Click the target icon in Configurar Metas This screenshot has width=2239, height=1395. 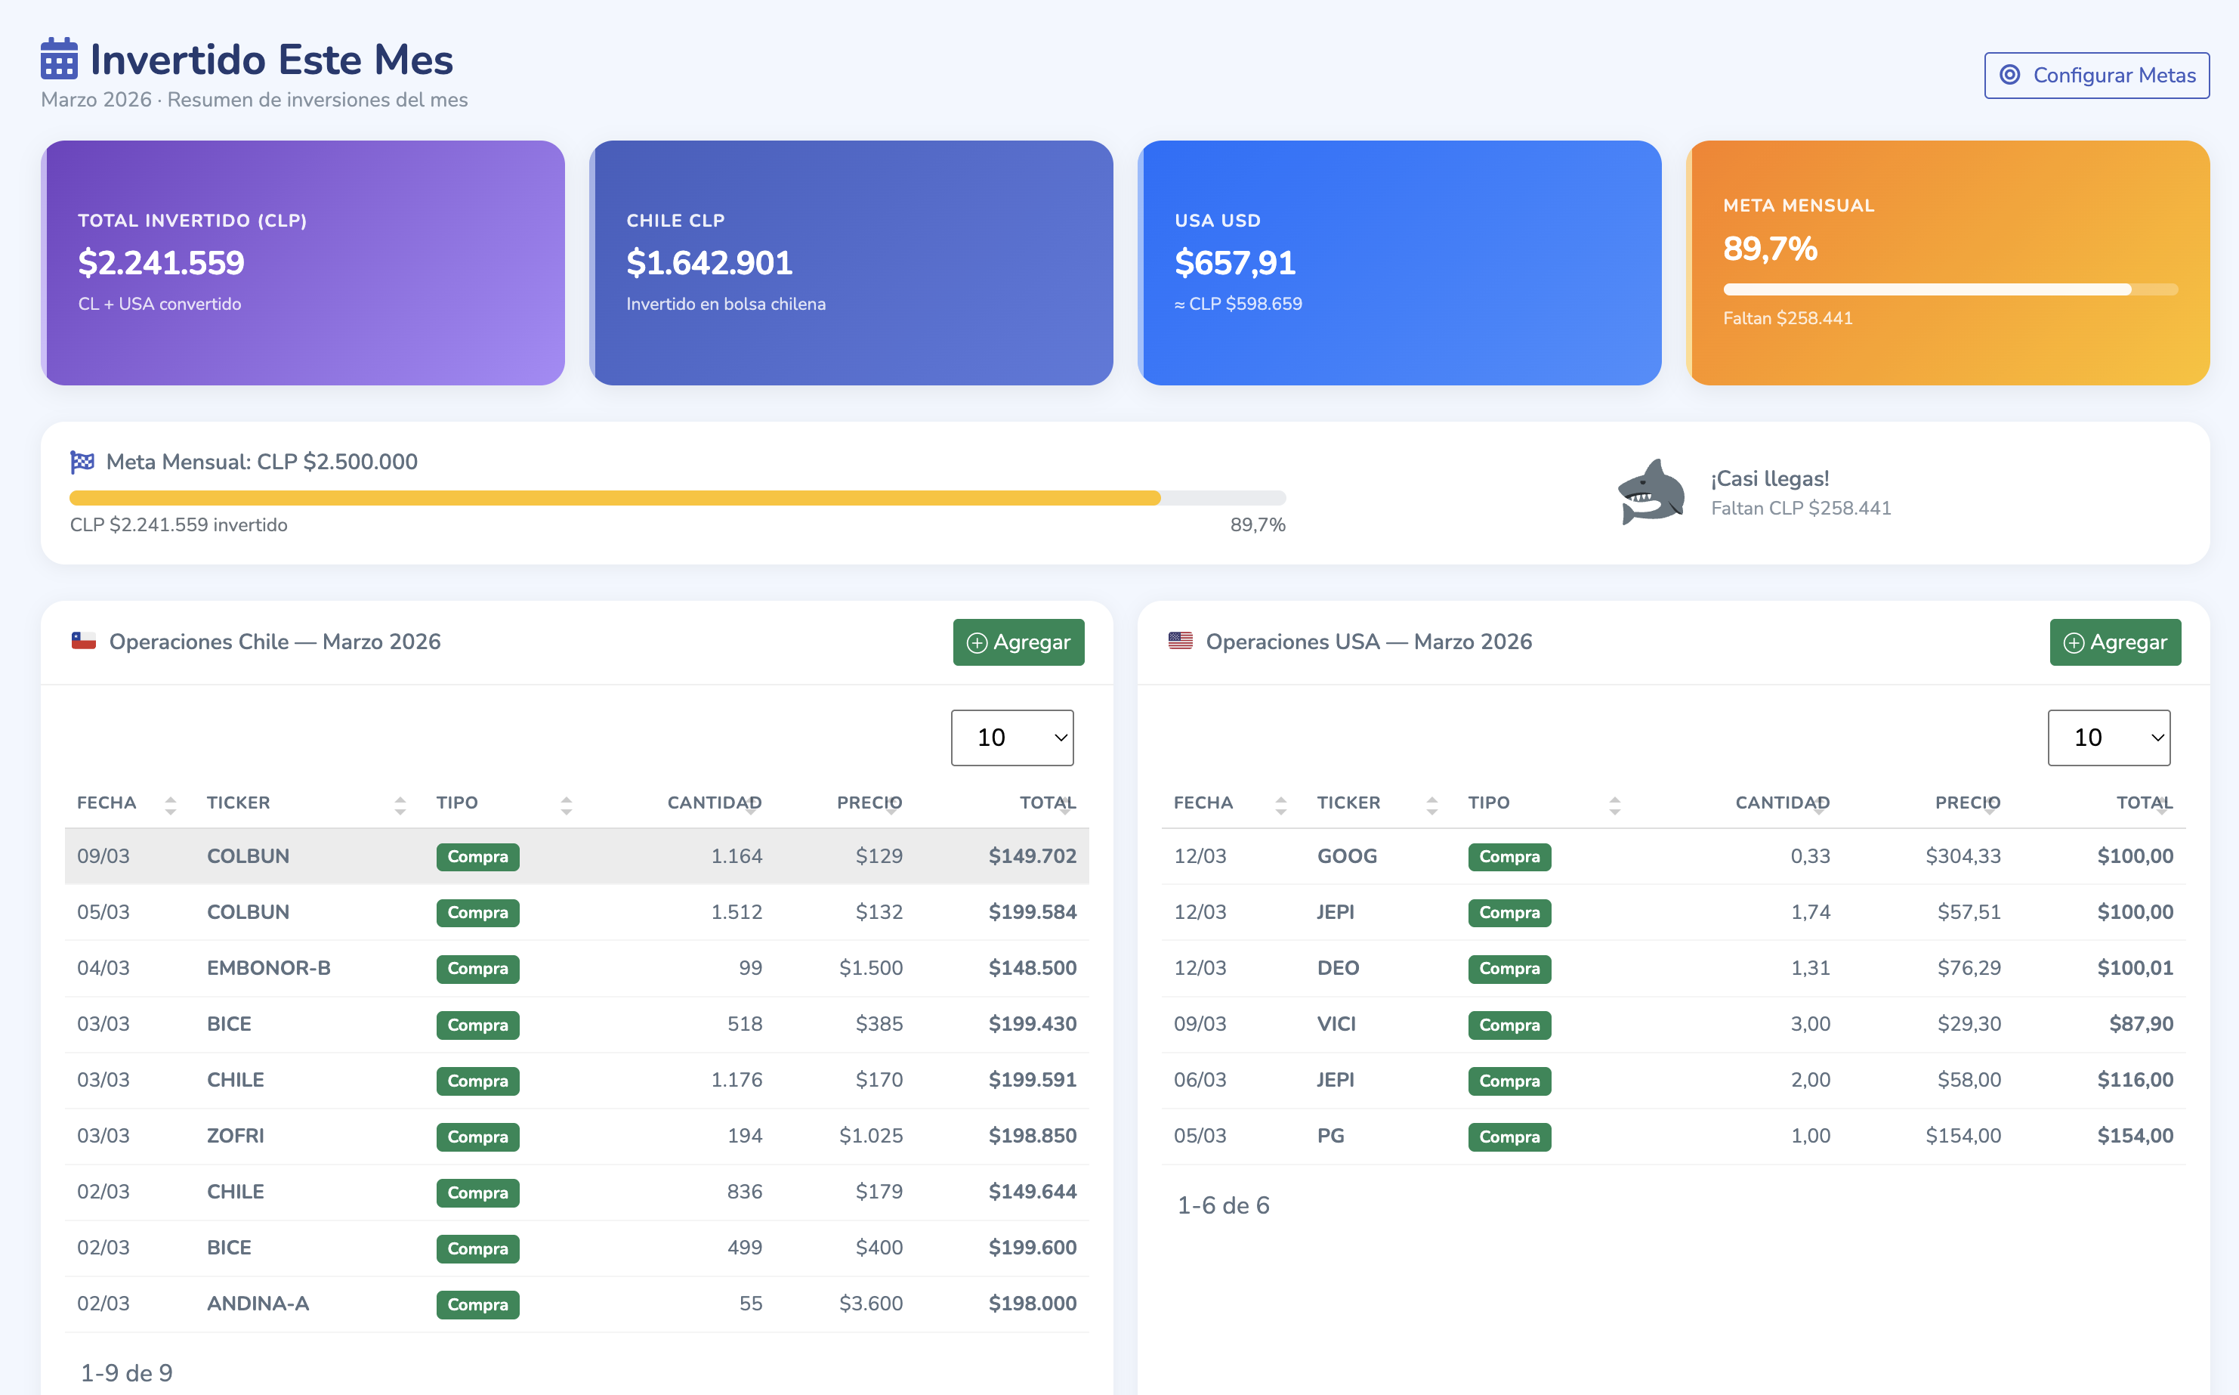[x=2009, y=75]
